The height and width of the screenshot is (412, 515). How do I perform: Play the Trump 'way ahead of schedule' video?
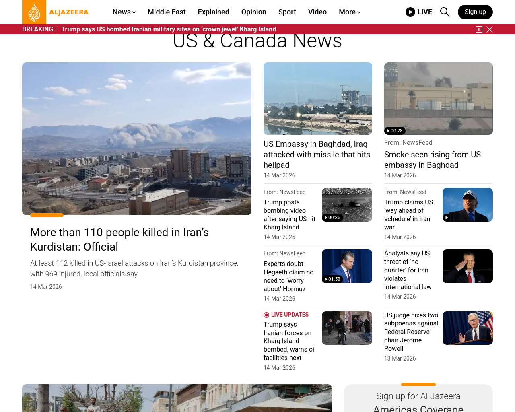tap(468, 205)
